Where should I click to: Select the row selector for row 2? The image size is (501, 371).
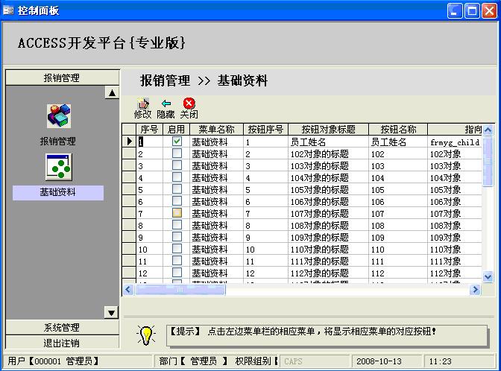[x=129, y=153]
